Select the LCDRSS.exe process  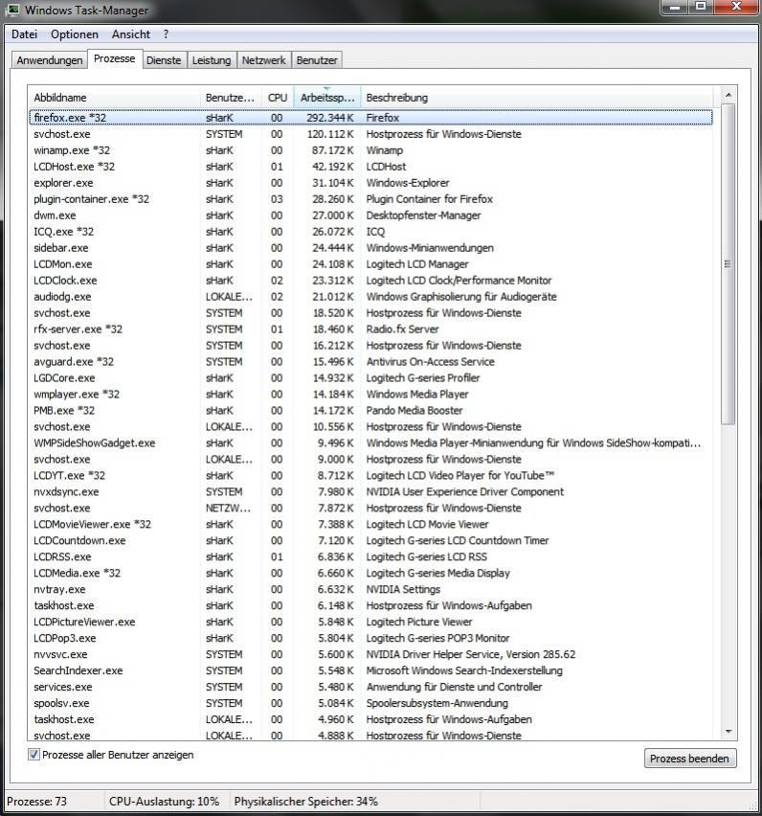[370, 556]
